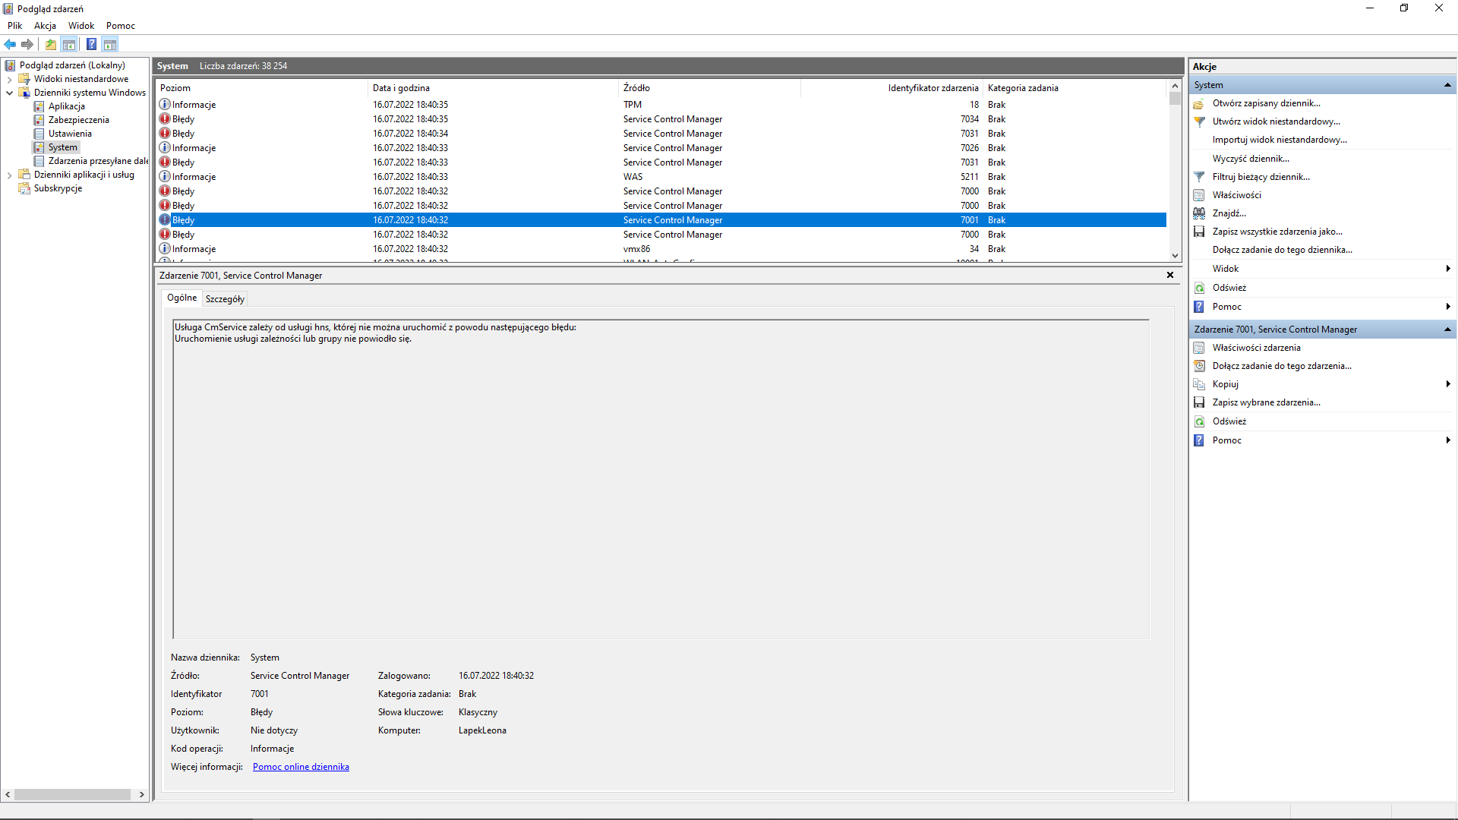Select the Ustawienia log in tree
Image resolution: width=1458 pixels, height=820 pixels.
(70, 134)
